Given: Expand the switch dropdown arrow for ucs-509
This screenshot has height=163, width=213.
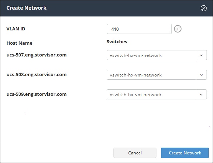Looking at the screenshot, I should (201, 94).
